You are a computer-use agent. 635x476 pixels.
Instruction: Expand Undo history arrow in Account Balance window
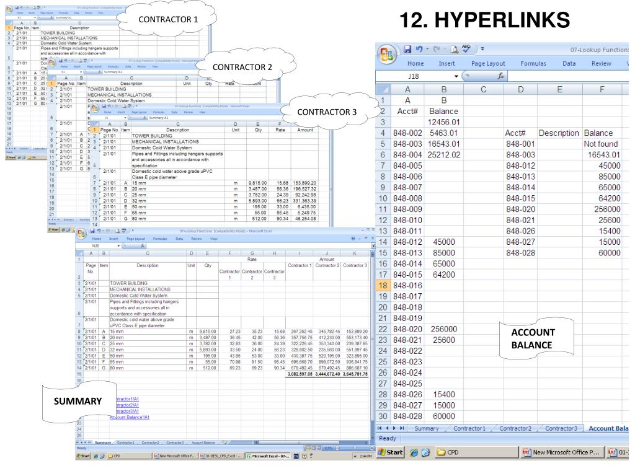click(427, 50)
